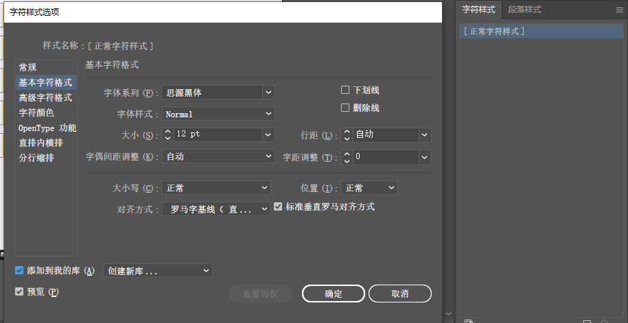Switch to the 段落样式 panel tab
Viewport: 628px width, 323px height.
(x=524, y=10)
